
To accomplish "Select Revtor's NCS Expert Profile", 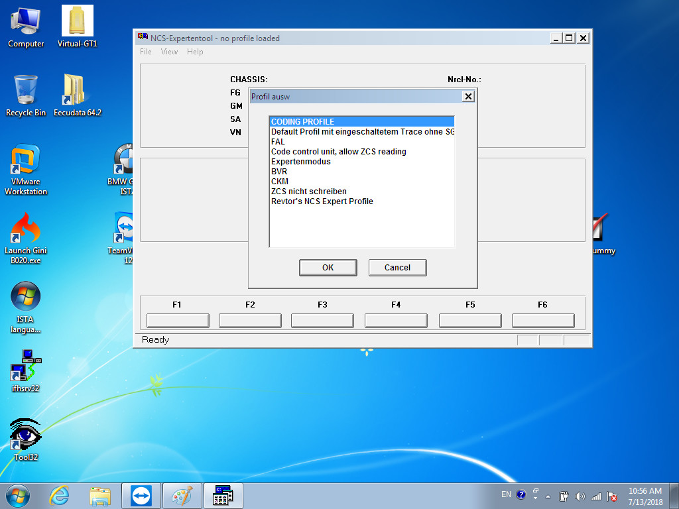I will coord(322,201).
